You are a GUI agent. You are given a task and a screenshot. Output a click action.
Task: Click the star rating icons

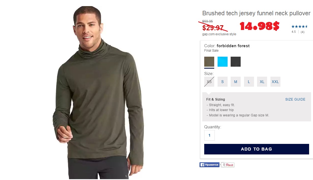click(x=299, y=26)
